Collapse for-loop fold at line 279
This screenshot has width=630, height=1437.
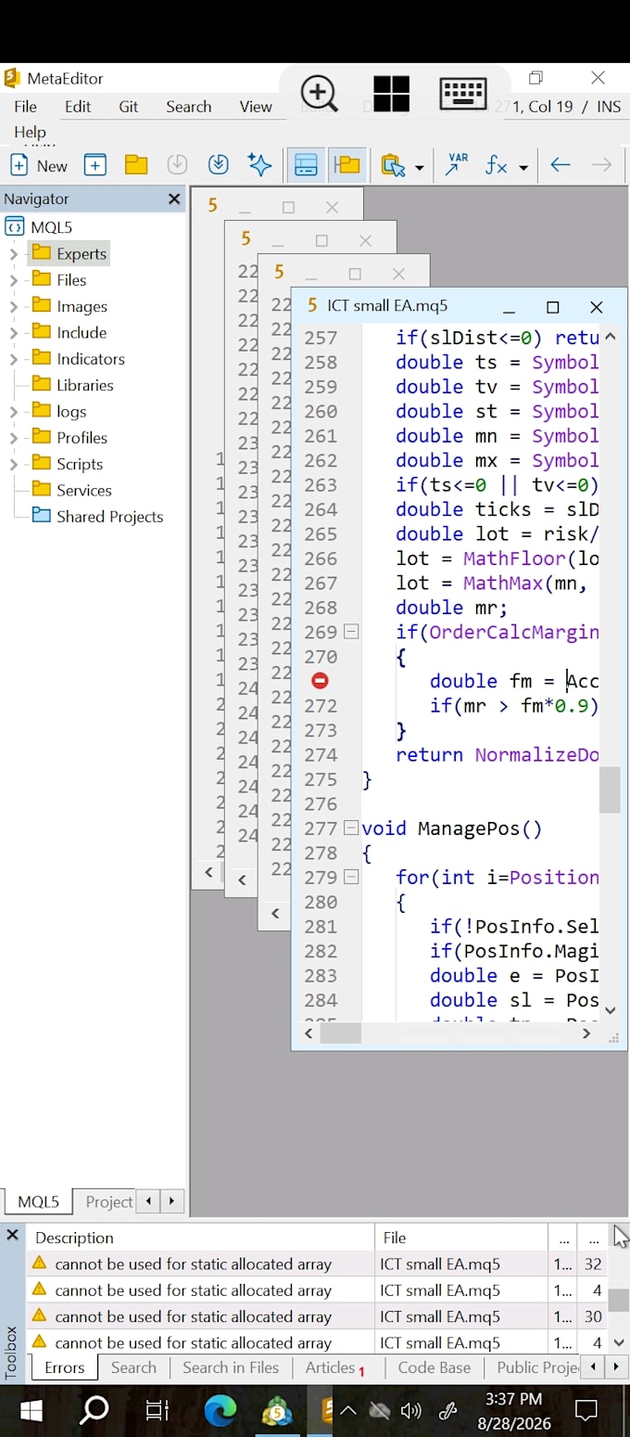point(351,877)
